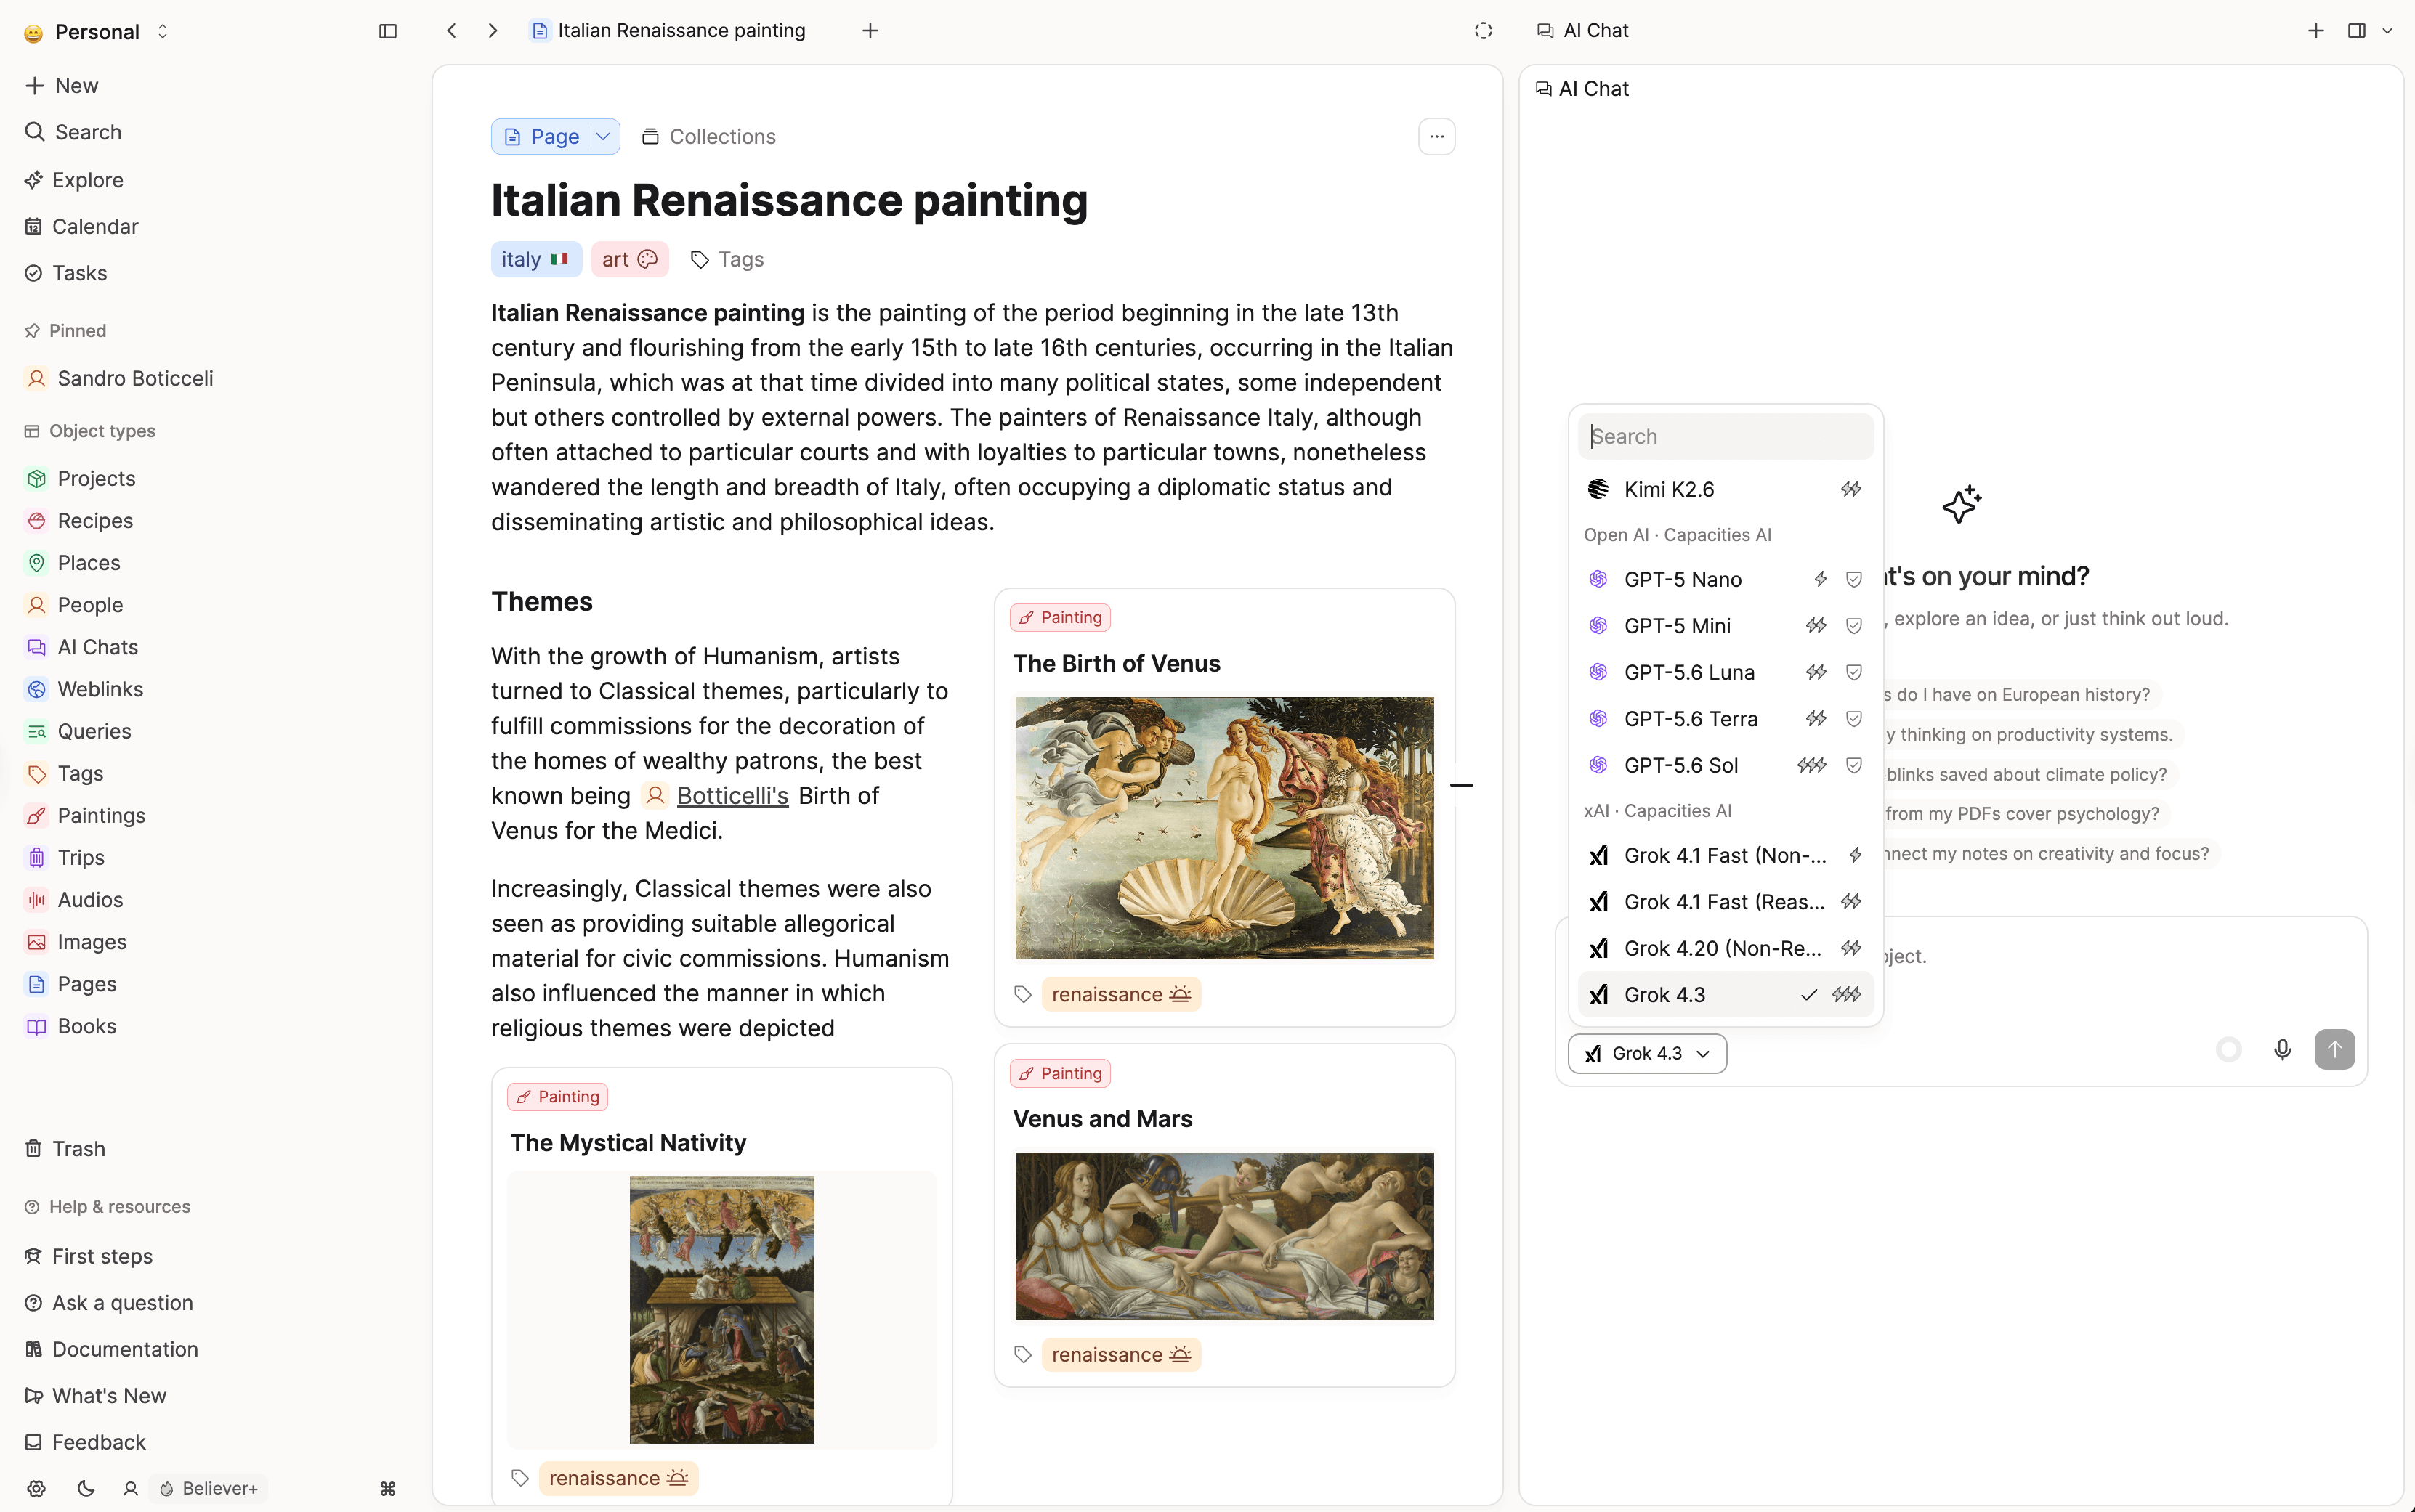Screen dimensions: 2415x1512
Task: Expand the AI Chat panel chevron menu
Action: [x=2388, y=31]
